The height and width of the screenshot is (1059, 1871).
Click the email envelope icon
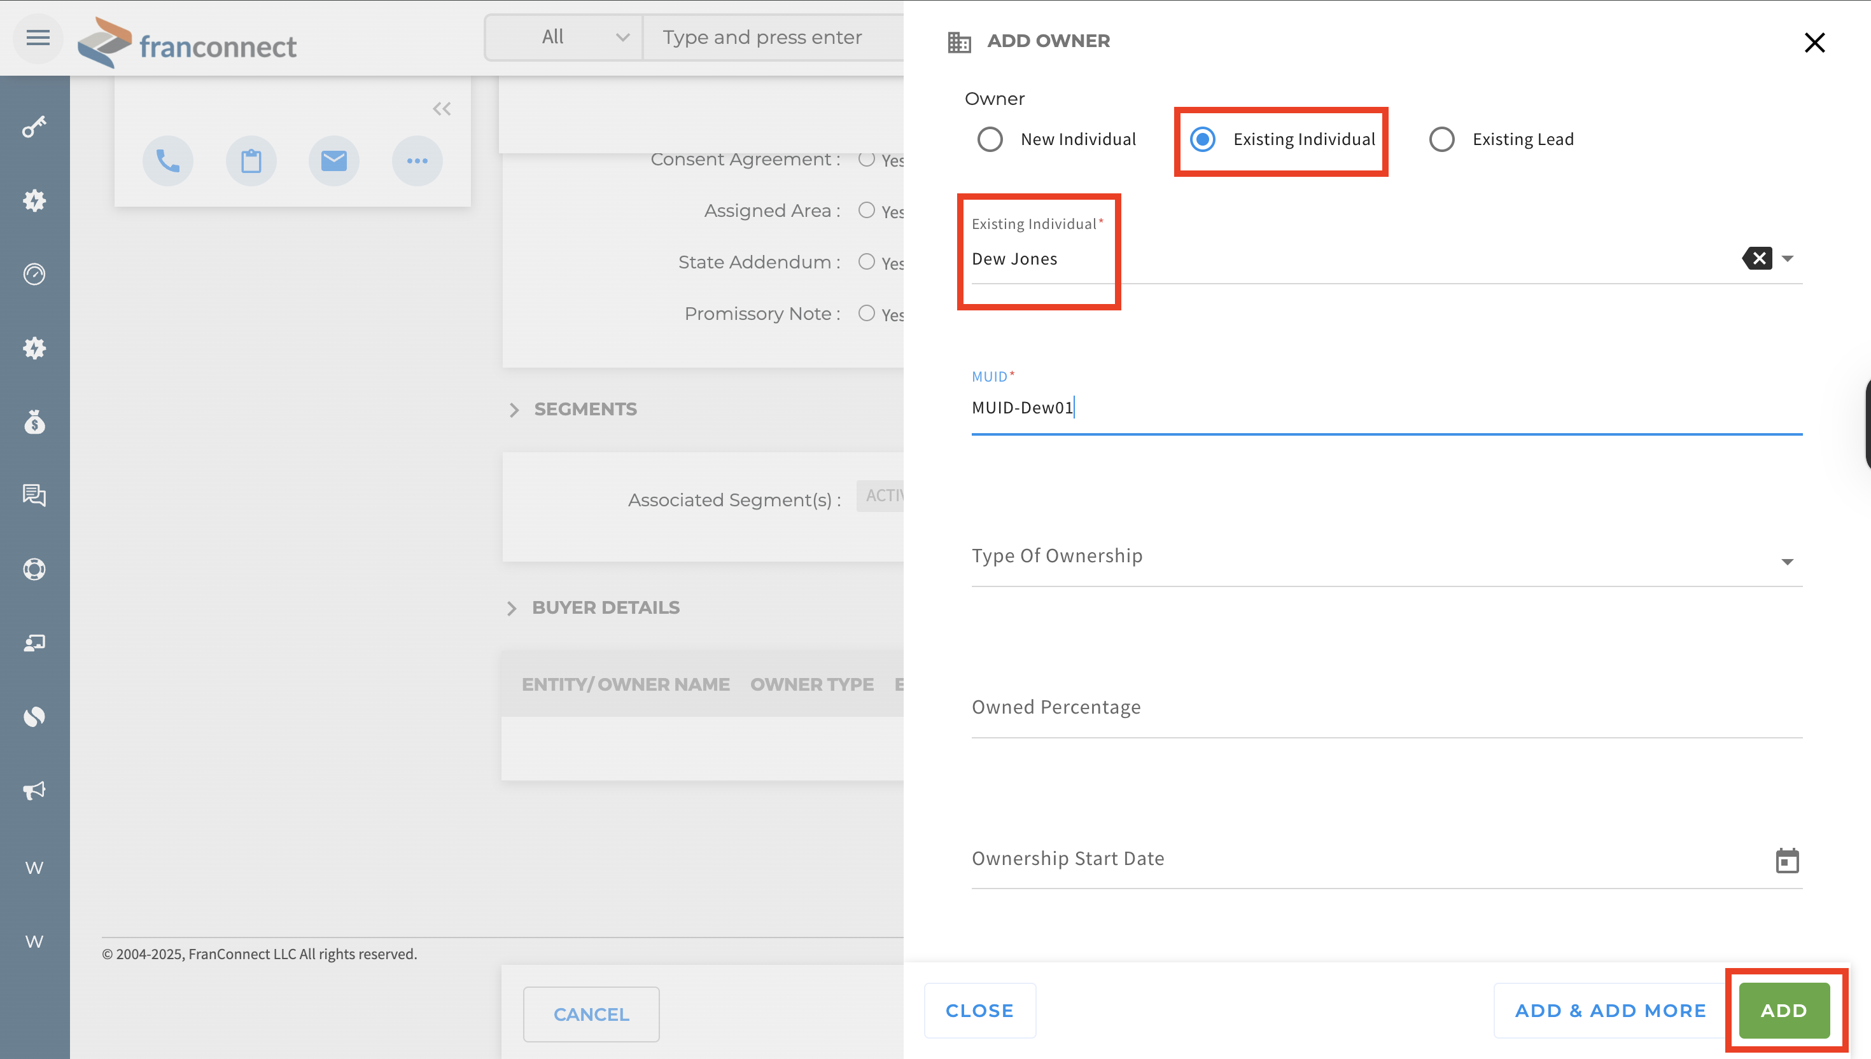point(334,161)
